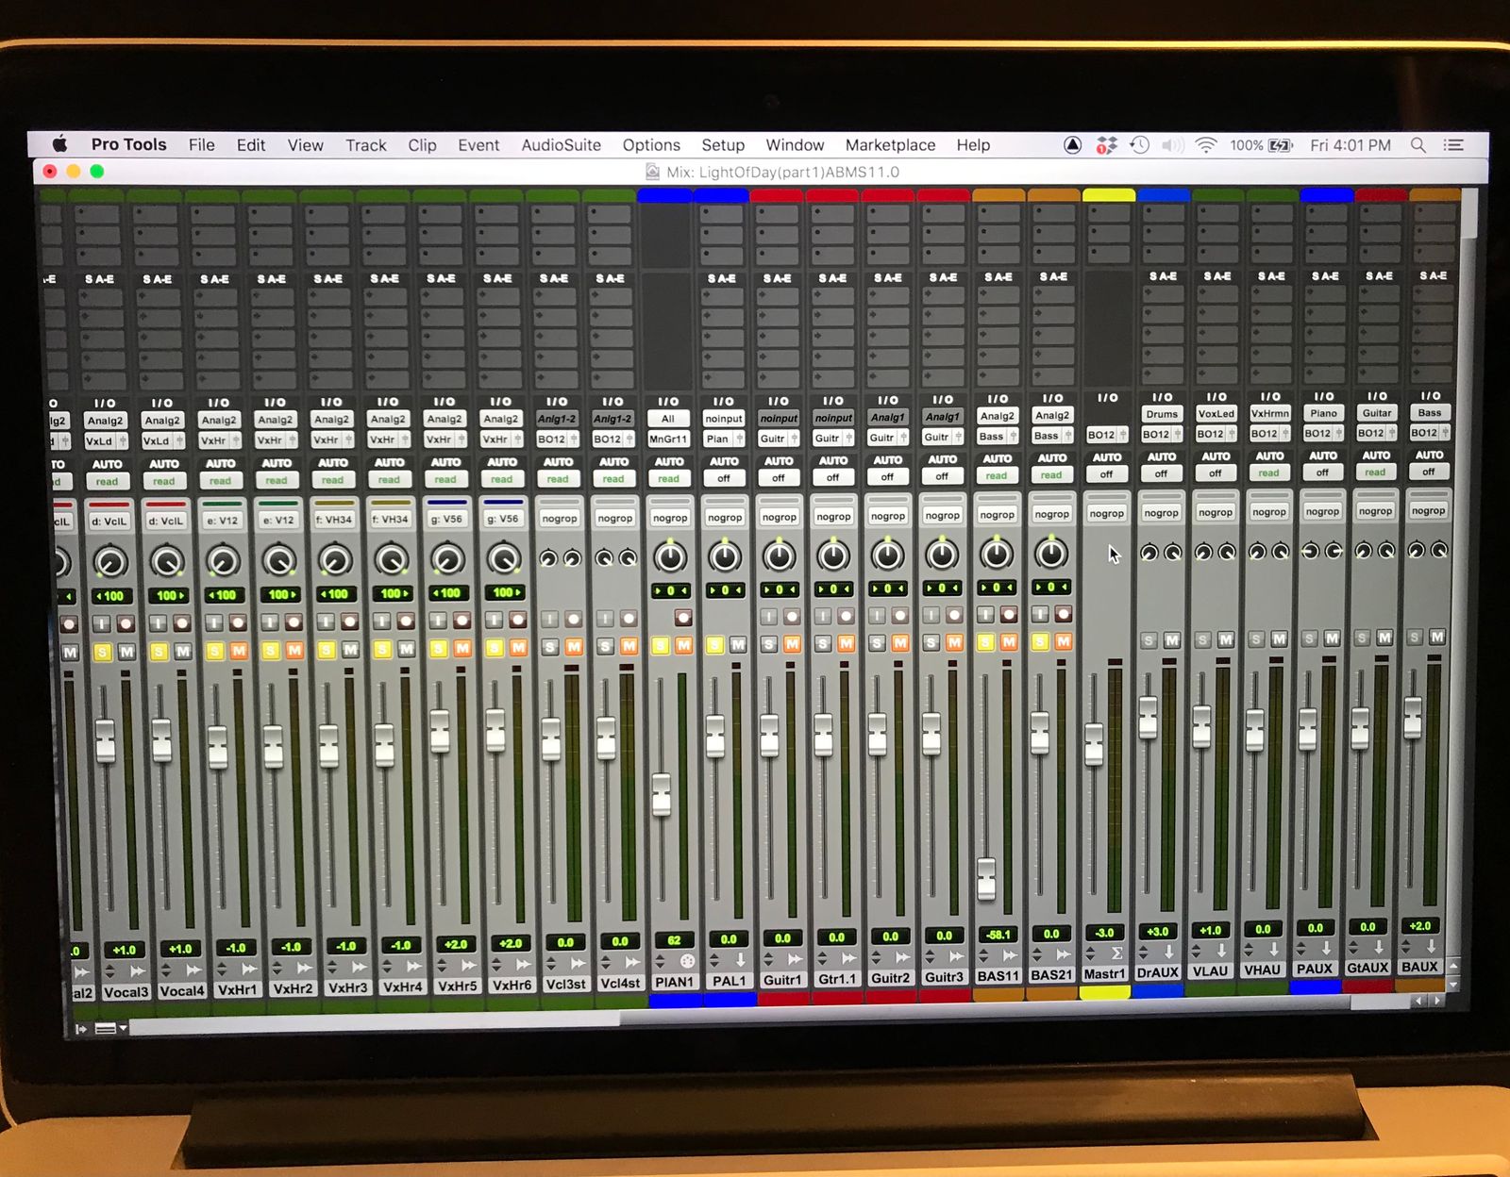1510x1177 pixels.
Task: Click the MIDI instrument icon on PIAN1
Action: 687,961
